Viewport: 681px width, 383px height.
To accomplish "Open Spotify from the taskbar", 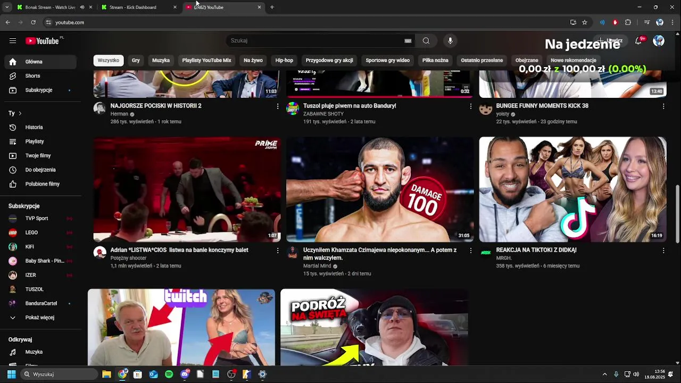I will 169,374.
